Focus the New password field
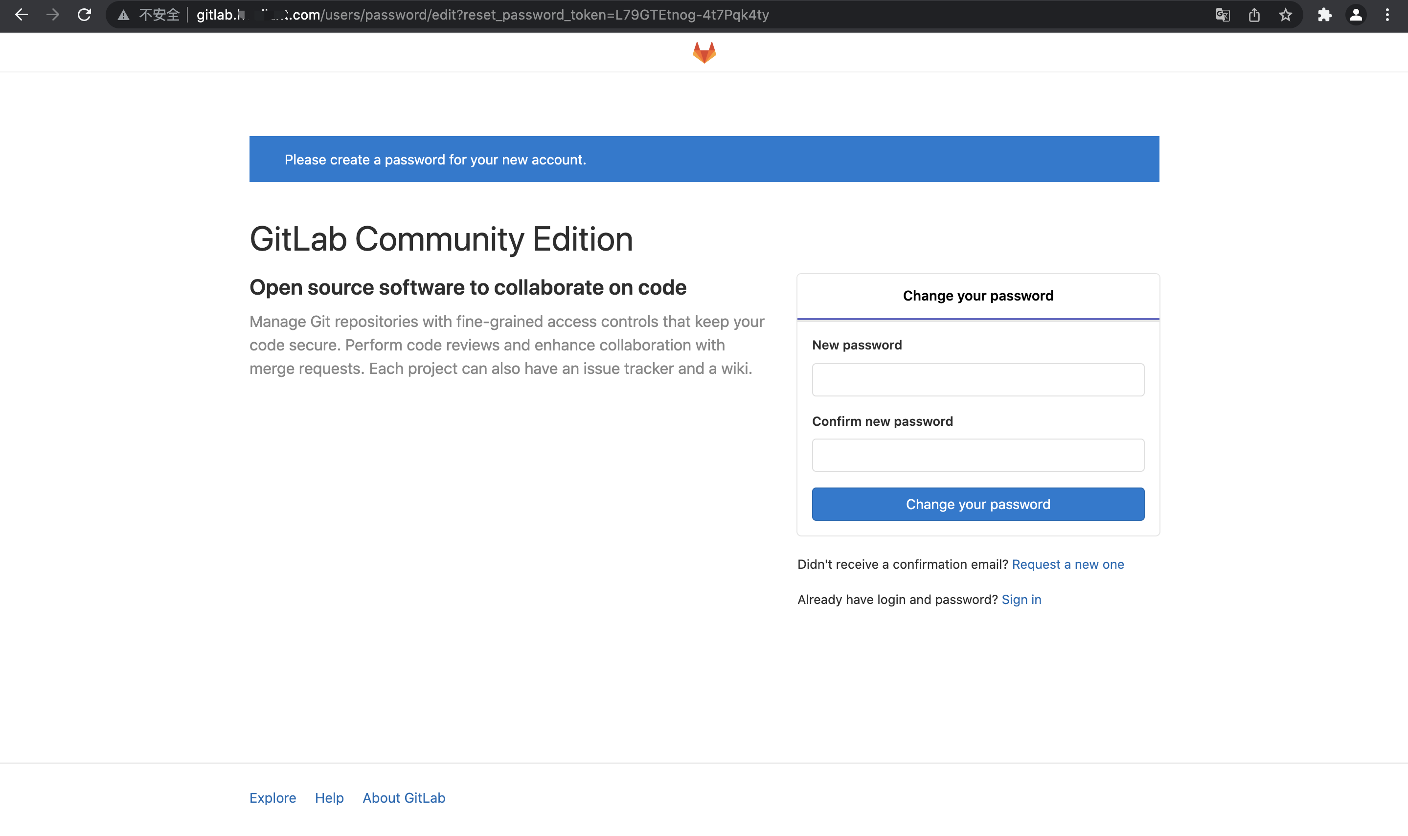 (x=977, y=380)
